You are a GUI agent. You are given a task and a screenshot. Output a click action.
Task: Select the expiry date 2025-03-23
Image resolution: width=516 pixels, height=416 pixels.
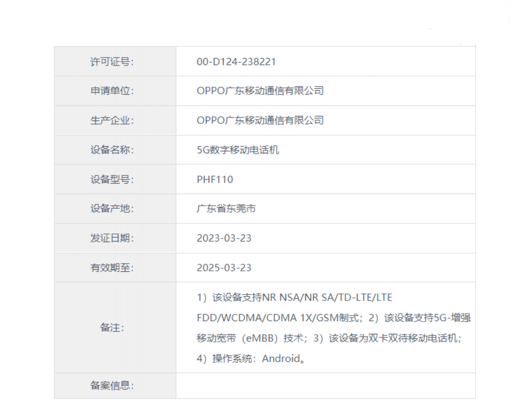pyautogui.click(x=224, y=268)
